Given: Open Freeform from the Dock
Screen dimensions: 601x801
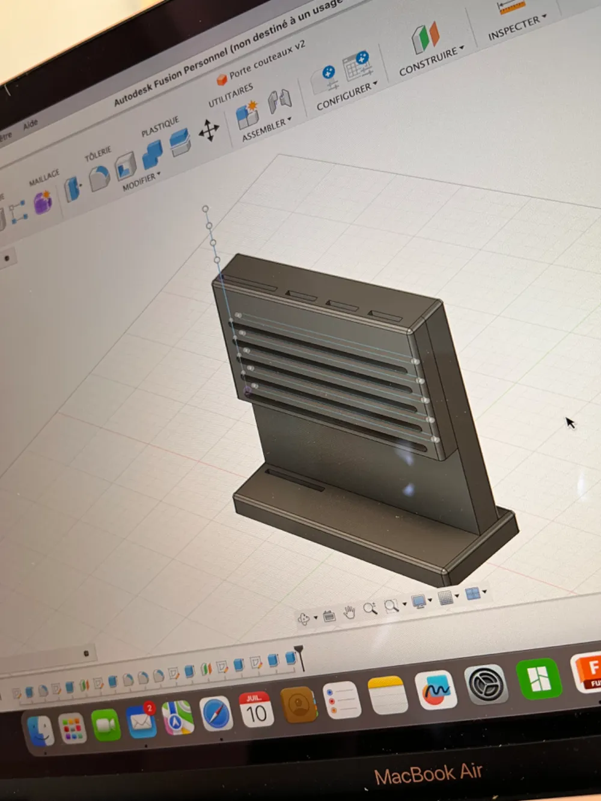Looking at the screenshot, I should [436, 690].
